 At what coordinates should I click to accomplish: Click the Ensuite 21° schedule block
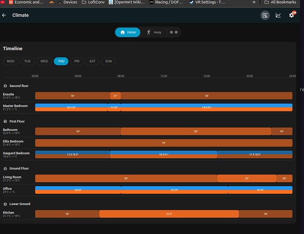point(115,95)
